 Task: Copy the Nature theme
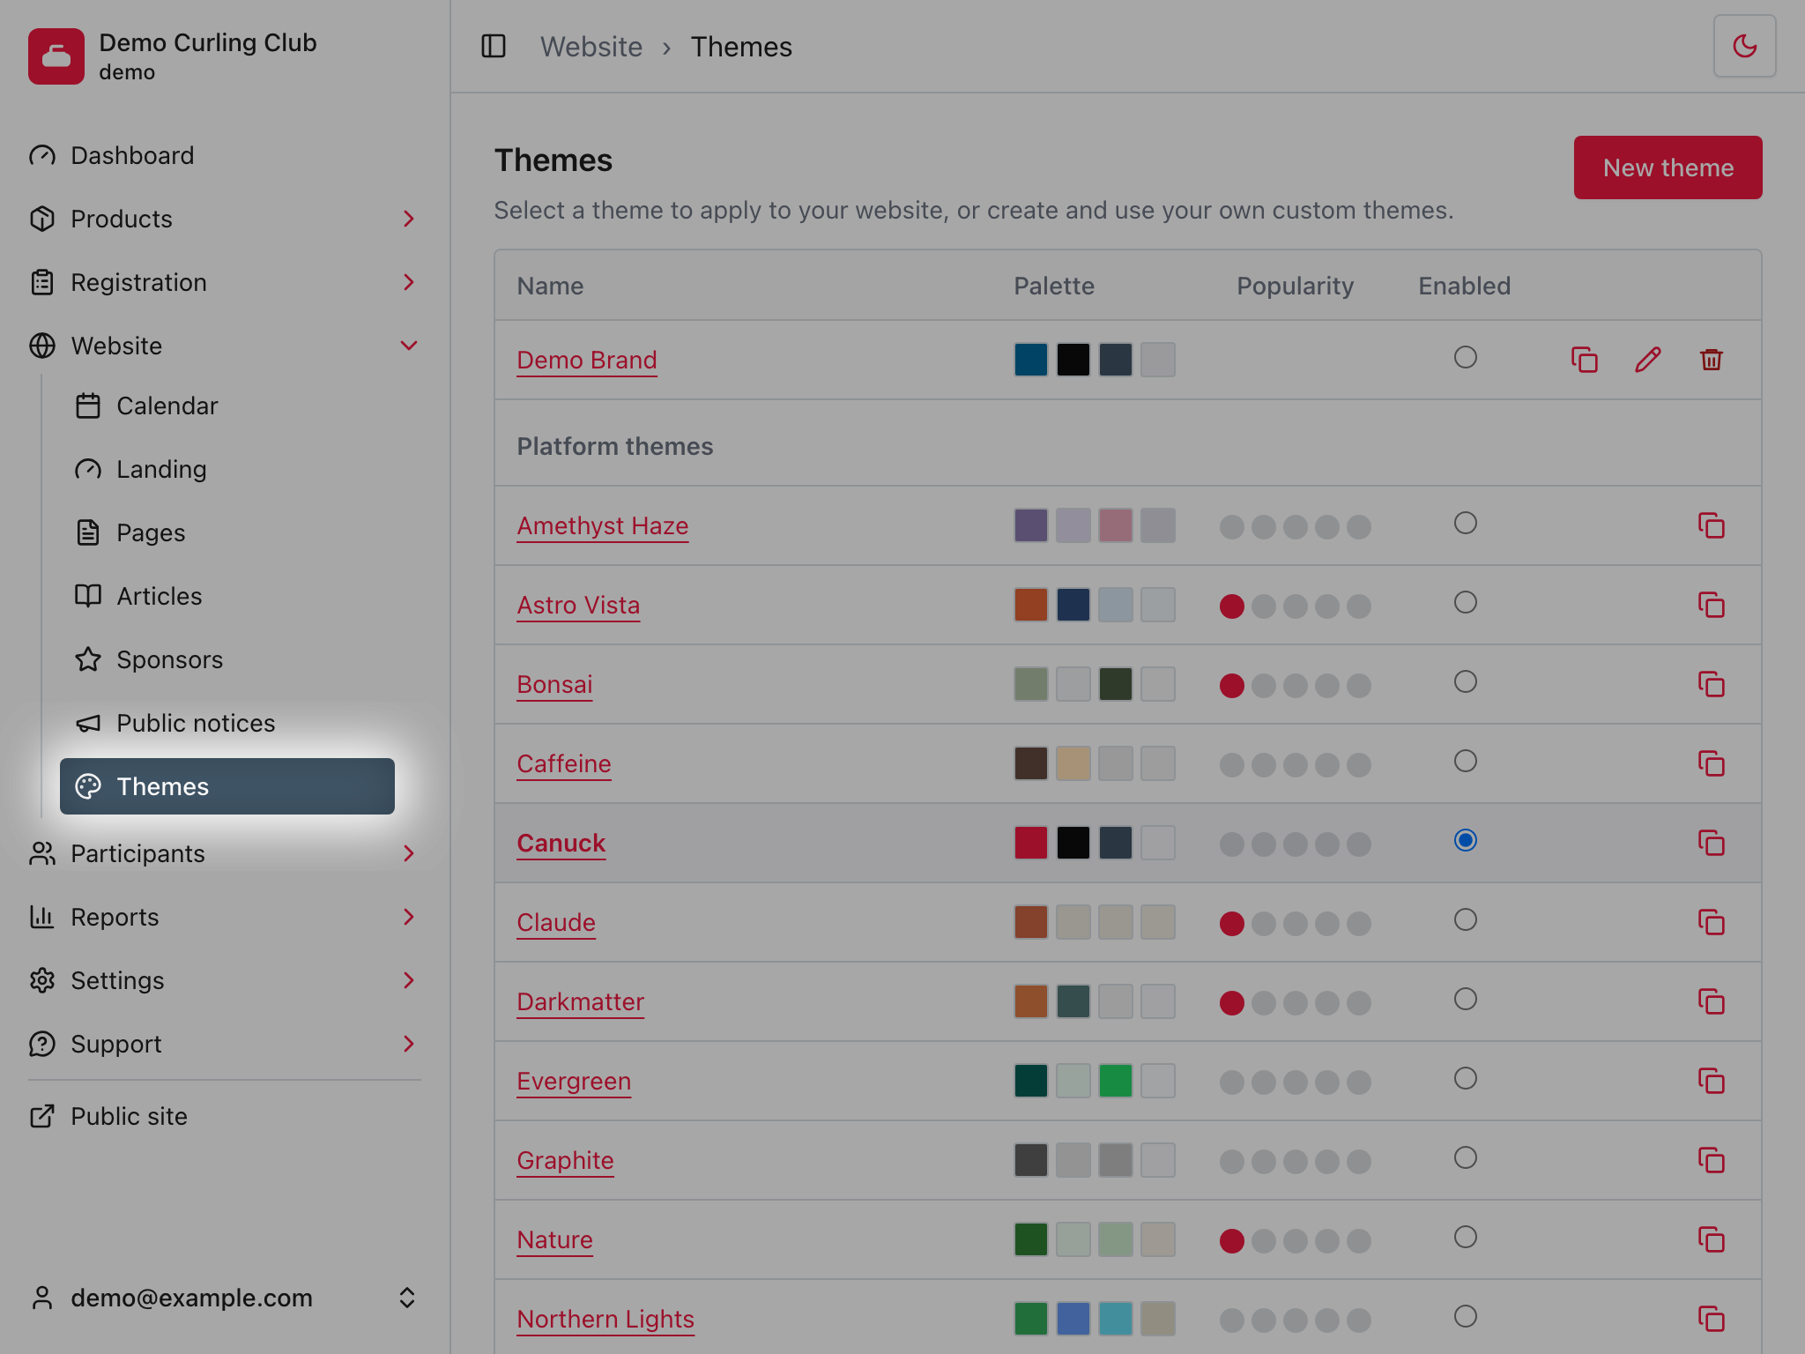pyautogui.click(x=1711, y=1239)
